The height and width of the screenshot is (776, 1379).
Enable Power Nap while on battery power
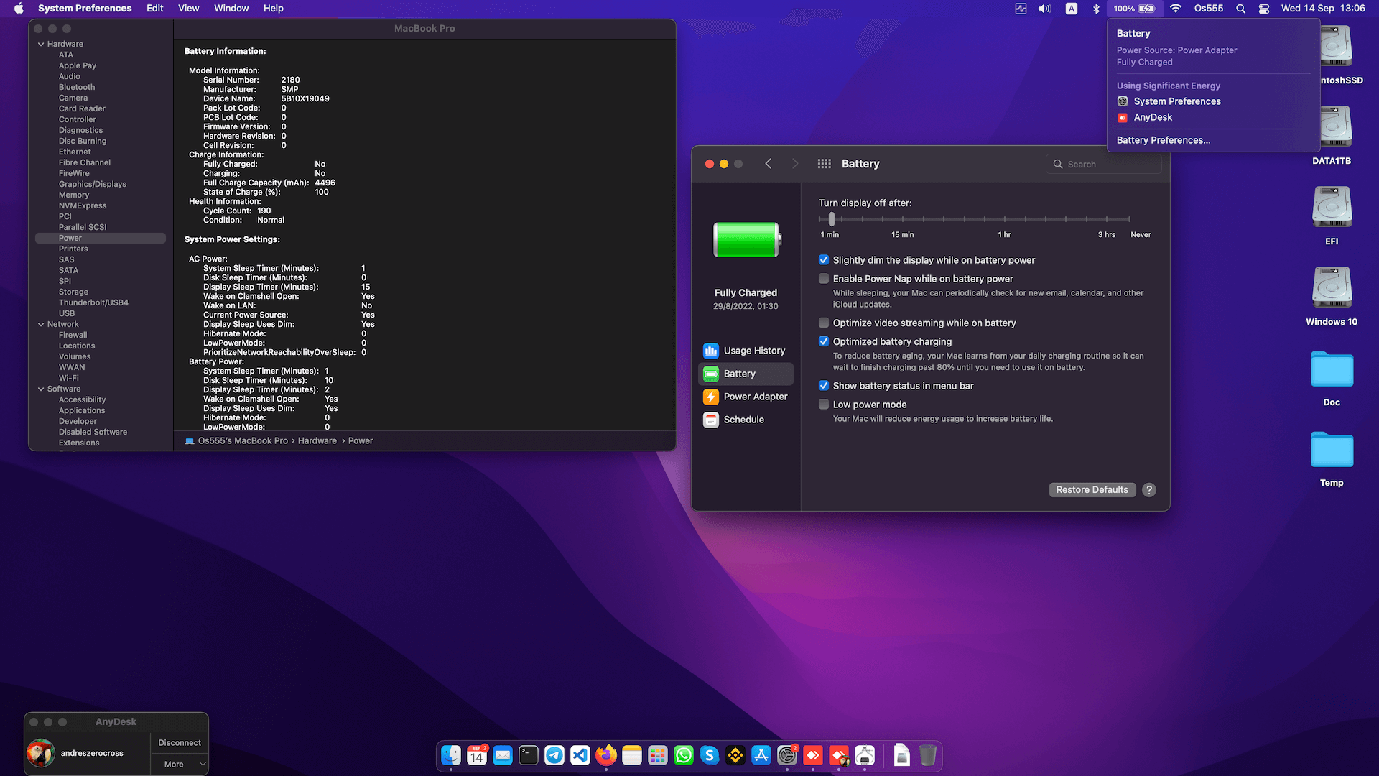(x=823, y=278)
